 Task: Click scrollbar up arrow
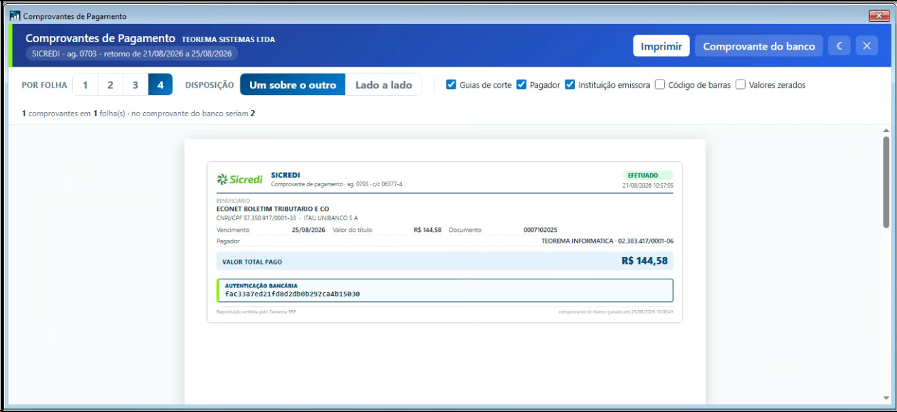886,131
